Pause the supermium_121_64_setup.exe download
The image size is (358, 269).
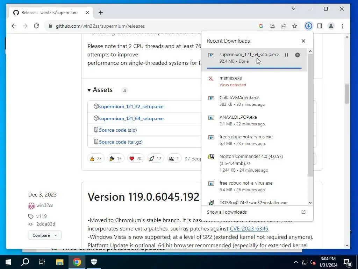tap(286, 55)
